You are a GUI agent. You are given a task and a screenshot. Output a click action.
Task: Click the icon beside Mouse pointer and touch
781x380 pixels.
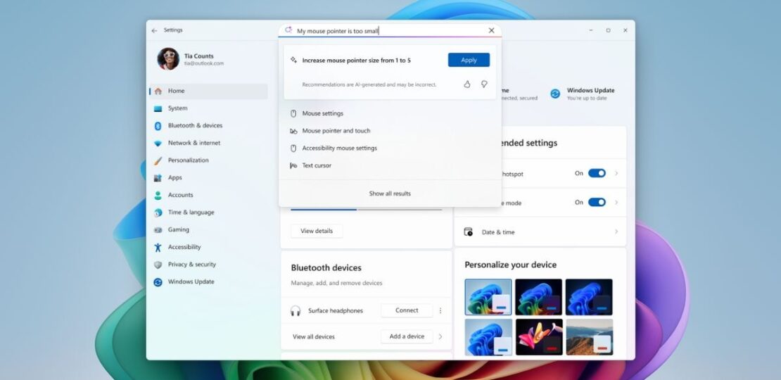[293, 131]
